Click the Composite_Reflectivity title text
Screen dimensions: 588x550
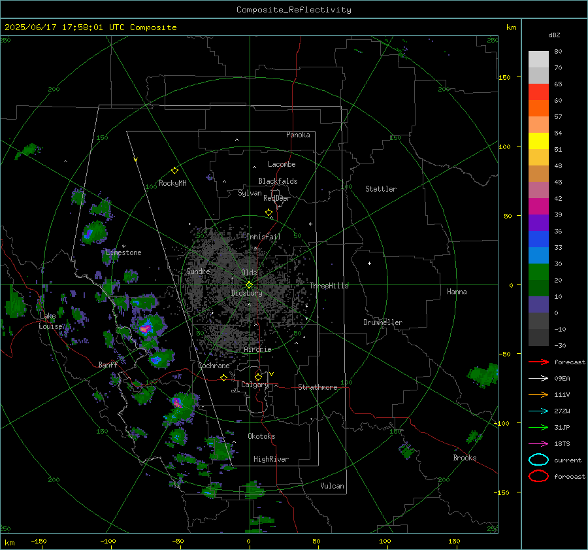pos(293,10)
